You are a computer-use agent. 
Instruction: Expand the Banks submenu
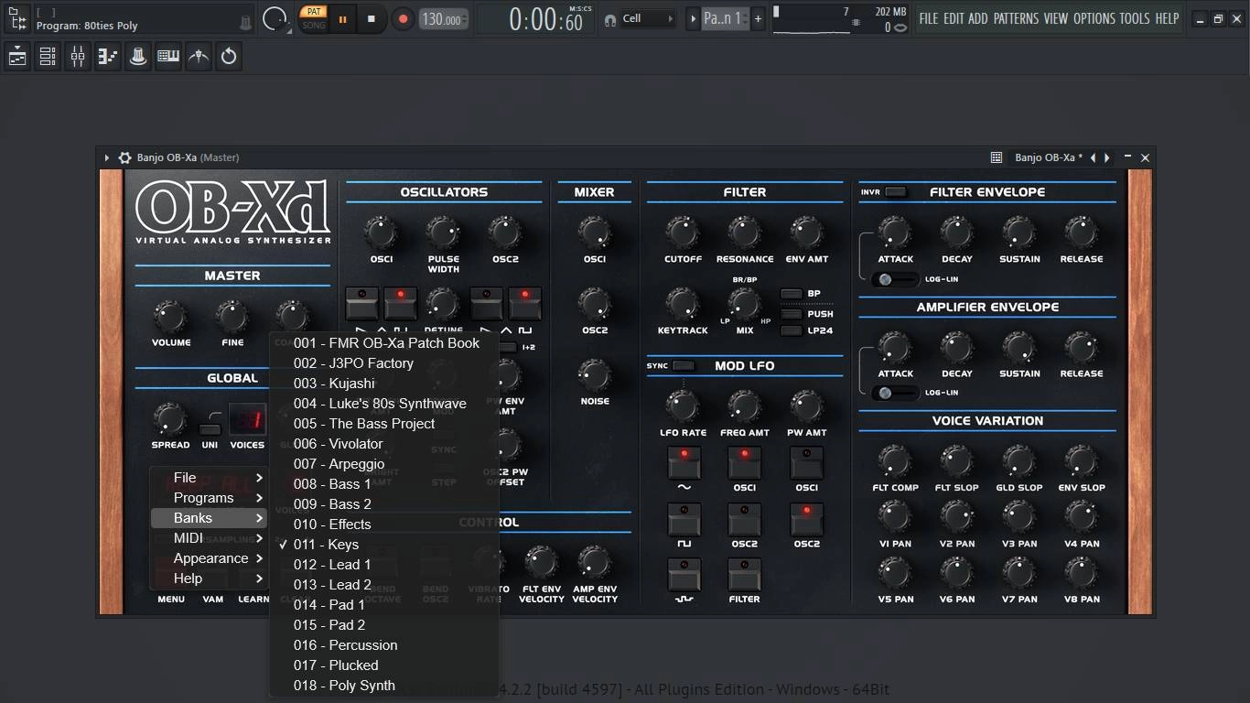coord(209,518)
